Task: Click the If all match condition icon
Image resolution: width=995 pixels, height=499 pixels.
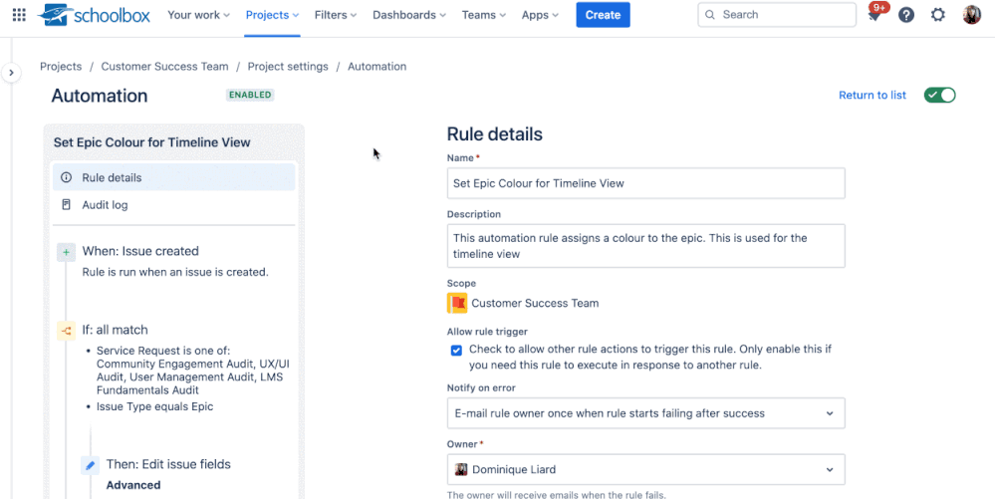Action: [x=66, y=331]
